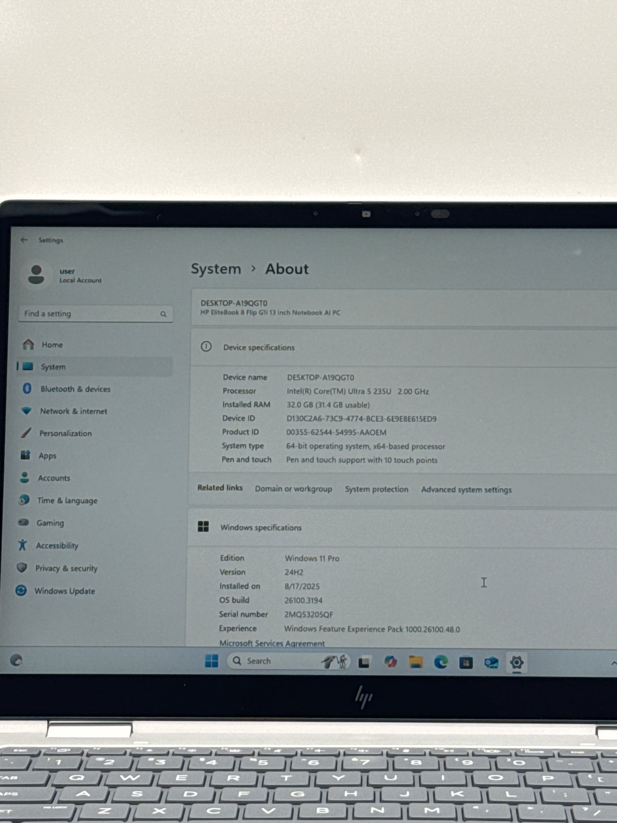Click the search magnifier in Find a setting

(163, 314)
